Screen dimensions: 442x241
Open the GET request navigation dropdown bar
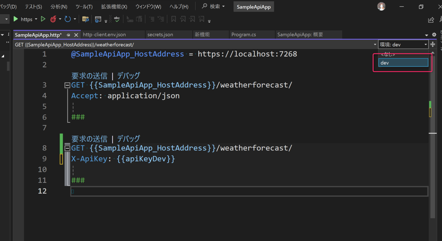[196, 45]
